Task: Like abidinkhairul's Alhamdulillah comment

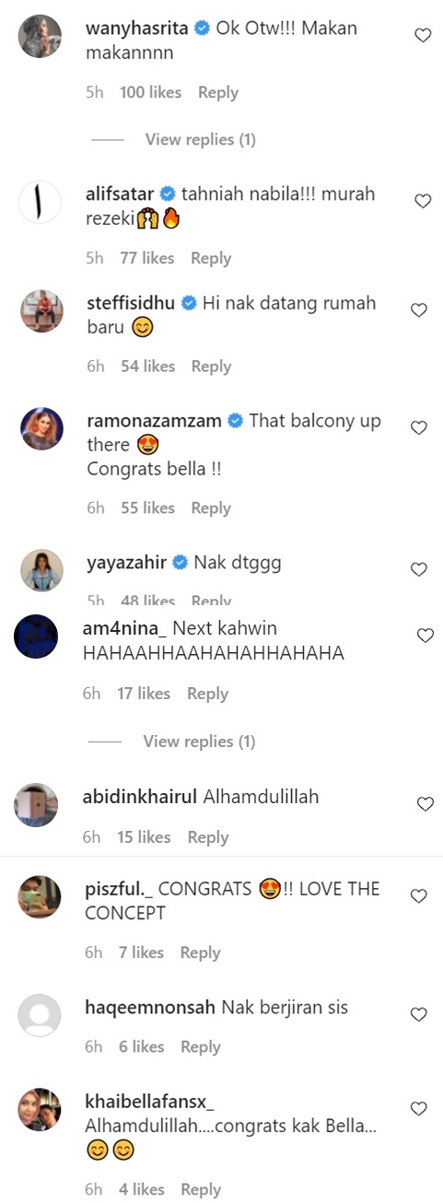Action: [x=425, y=804]
